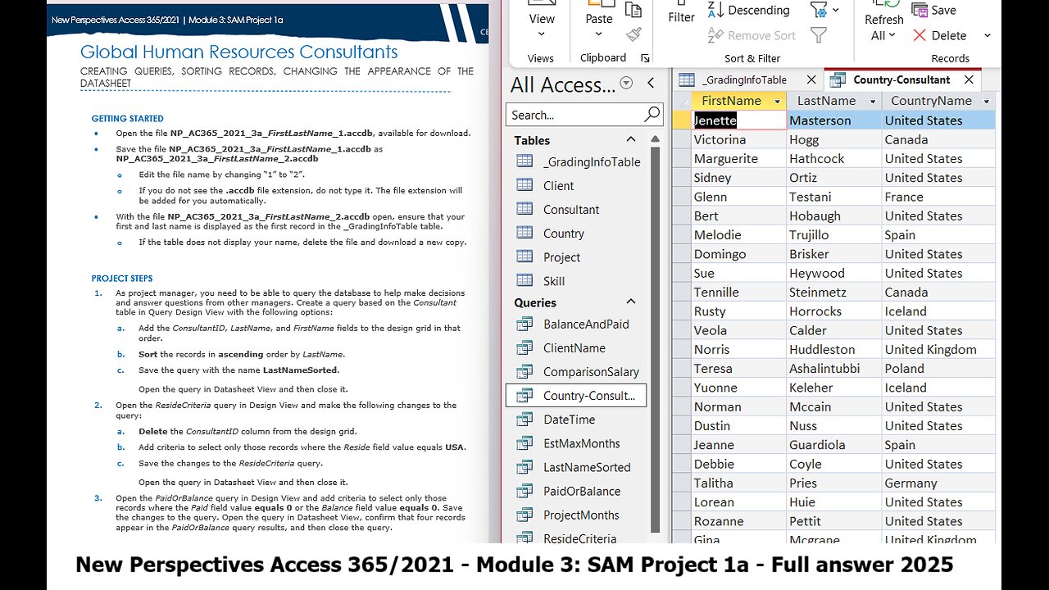Select the EstMaxMonths query icon
1049x590 pixels.
(x=524, y=443)
